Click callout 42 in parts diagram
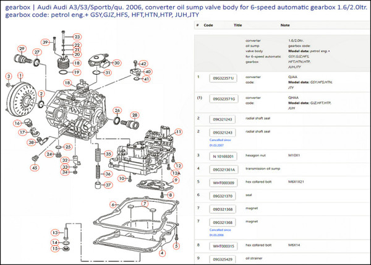The image size is (371, 265). (143, 63)
